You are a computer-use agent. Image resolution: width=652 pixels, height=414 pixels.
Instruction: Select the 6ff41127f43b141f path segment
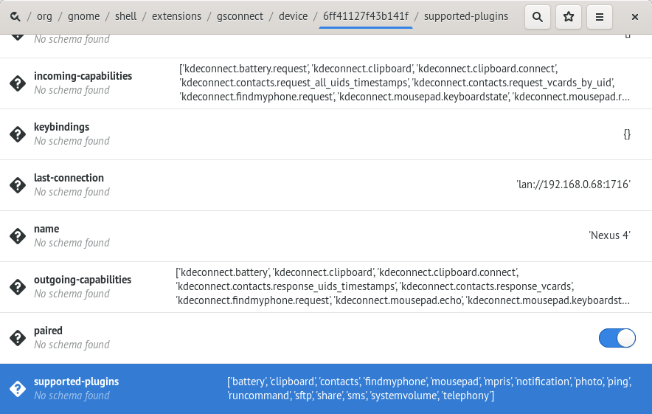coord(366,16)
